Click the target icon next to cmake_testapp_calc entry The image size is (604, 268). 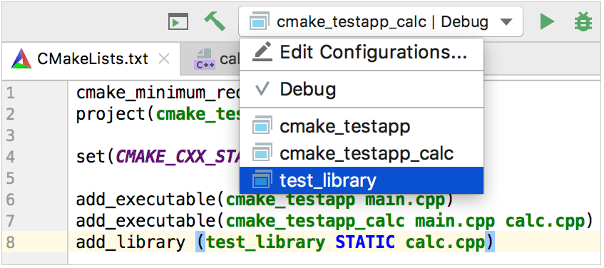click(x=262, y=153)
